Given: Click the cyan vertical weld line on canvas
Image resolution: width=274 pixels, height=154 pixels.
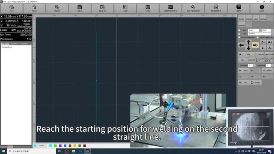Looking at the screenshot, I should 96,79.
